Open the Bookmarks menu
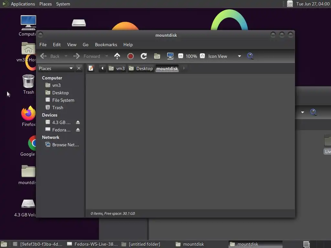Screen dimensions: 331x248 click(106, 45)
